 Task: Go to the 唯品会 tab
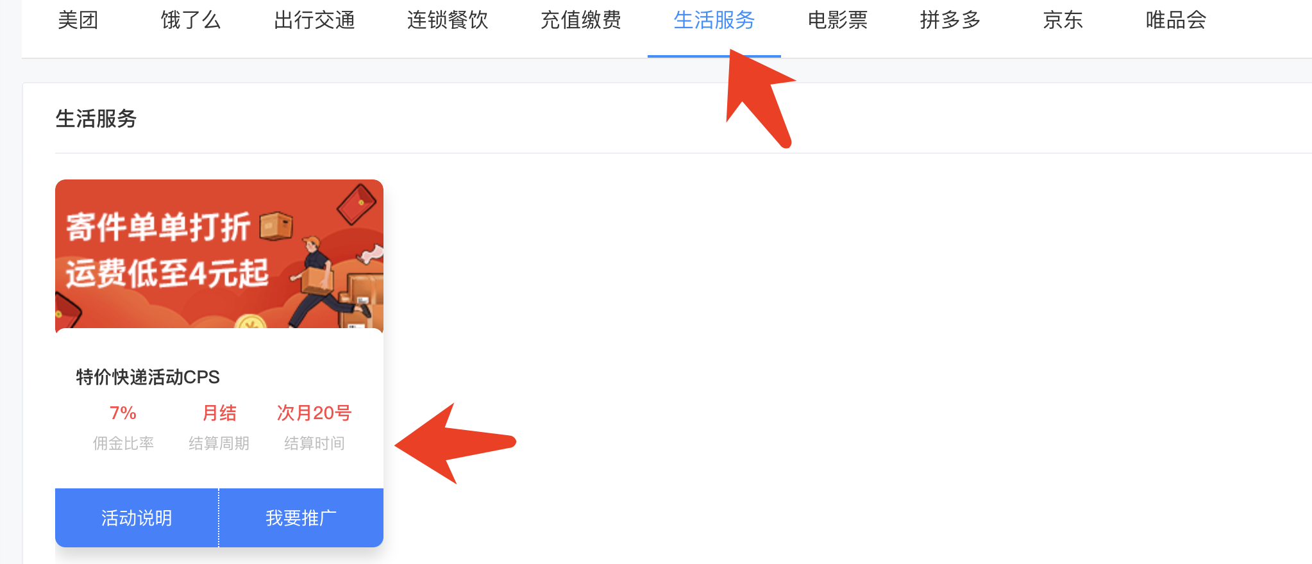1176,21
